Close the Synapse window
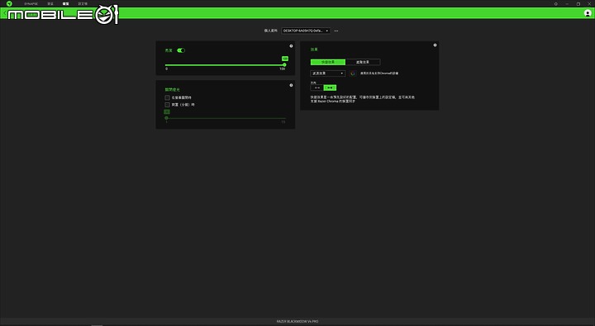This screenshot has width=595, height=326. (x=589, y=4)
